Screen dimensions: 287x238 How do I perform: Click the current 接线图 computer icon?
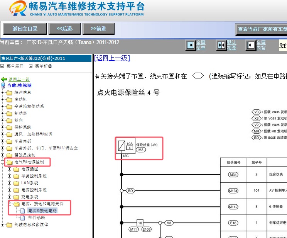click(3, 85)
